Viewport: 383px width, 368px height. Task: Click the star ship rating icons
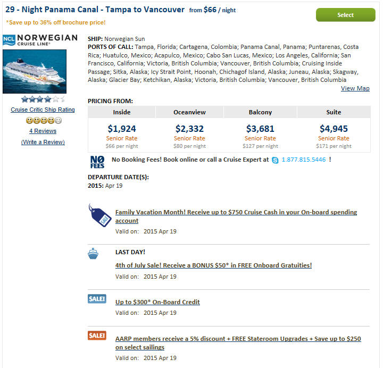coord(43,99)
